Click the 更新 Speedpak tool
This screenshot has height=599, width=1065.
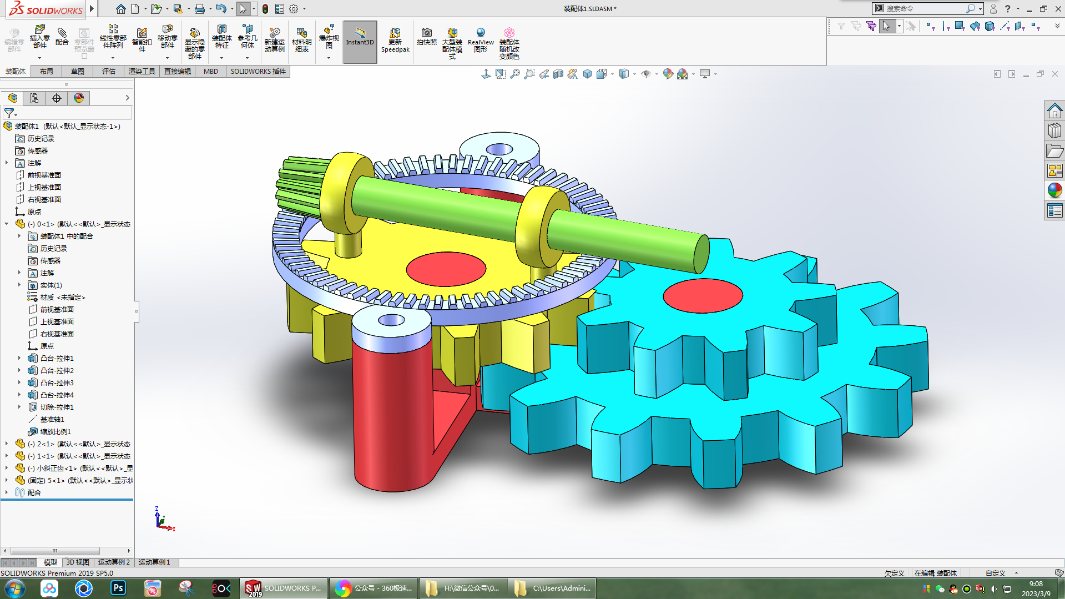coord(395,40)
